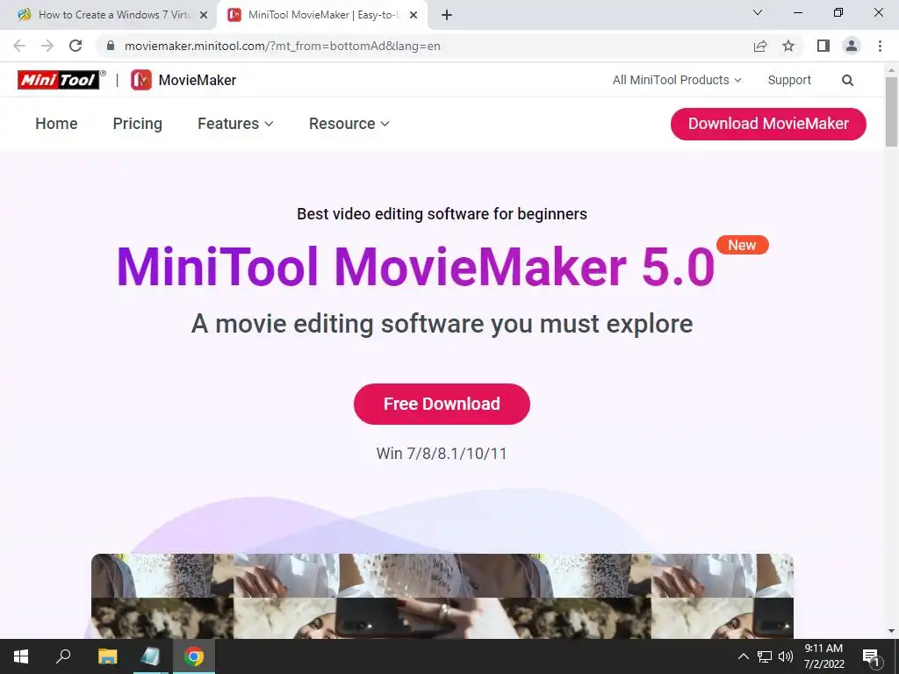Open the taskbar clock and date
The height and width of the screenshot is (674, 899).
(823, 656)
